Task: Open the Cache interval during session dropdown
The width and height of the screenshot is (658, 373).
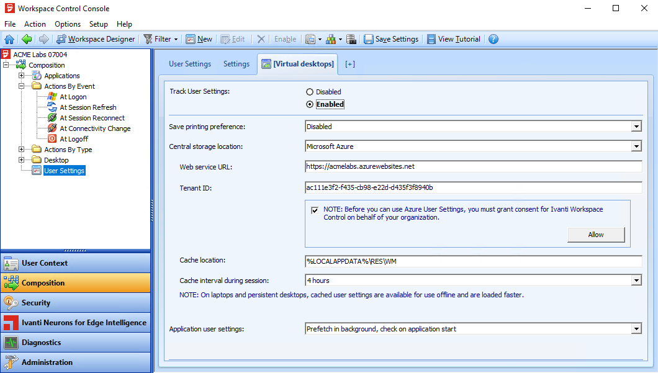Action: click(636, 281)
